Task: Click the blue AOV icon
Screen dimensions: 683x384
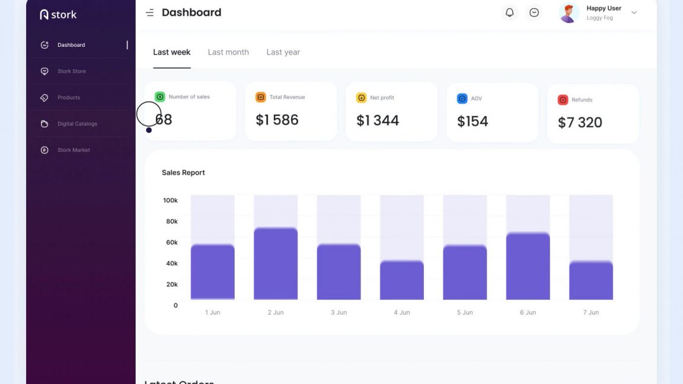Action: (x=462, y=98)
